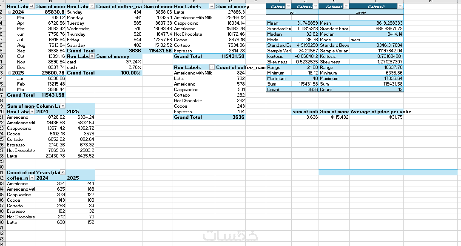This screenshot has width=461, height=246.
Task: Click weekday Grand Total count 3636
Action: click(x=119, y=51)
